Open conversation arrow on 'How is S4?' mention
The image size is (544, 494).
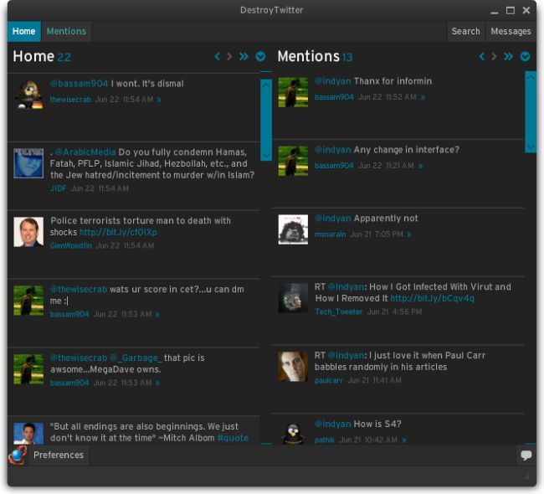(404, 440)
